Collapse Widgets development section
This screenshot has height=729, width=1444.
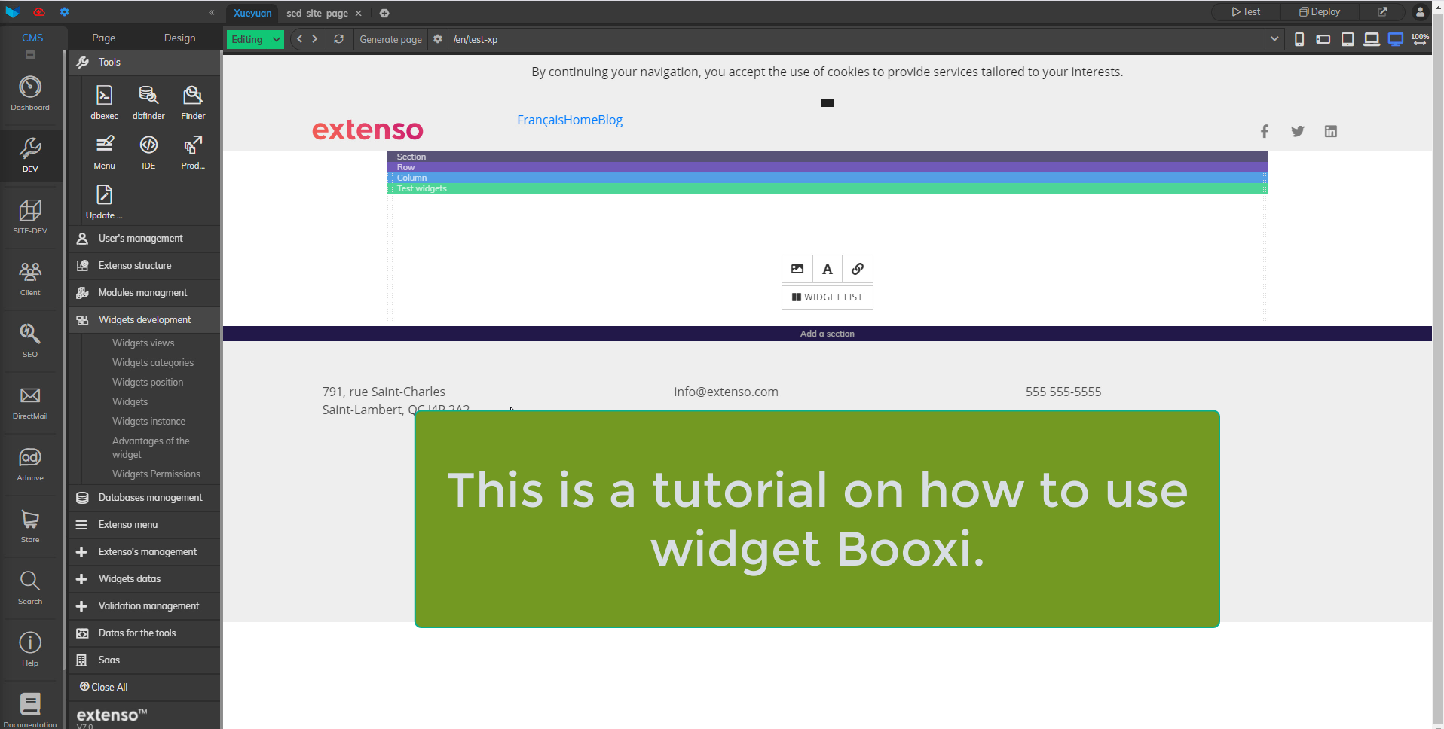(144, 320)
